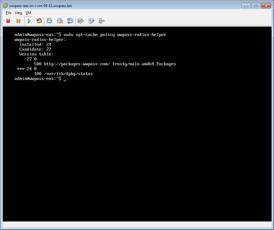Open the VM menu
Screen dimensions: 274x230
click(28, 13)
